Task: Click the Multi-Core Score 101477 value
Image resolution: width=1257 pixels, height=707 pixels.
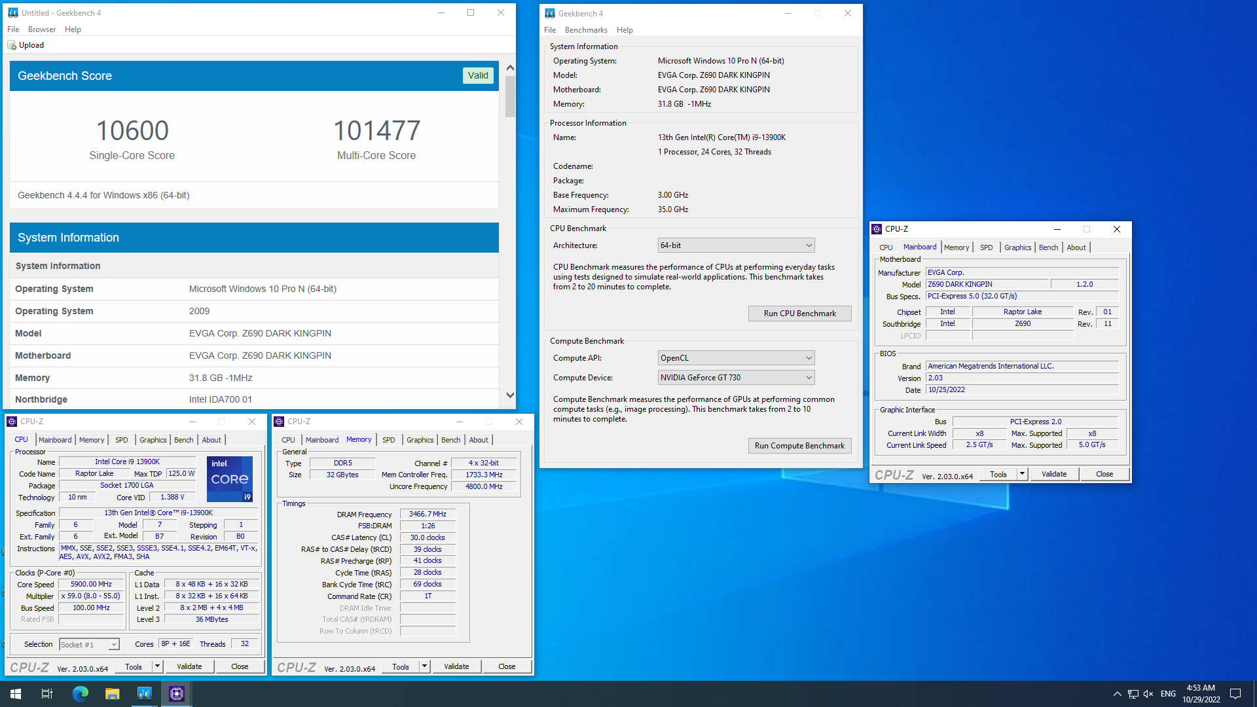Action: pos(376,130)
